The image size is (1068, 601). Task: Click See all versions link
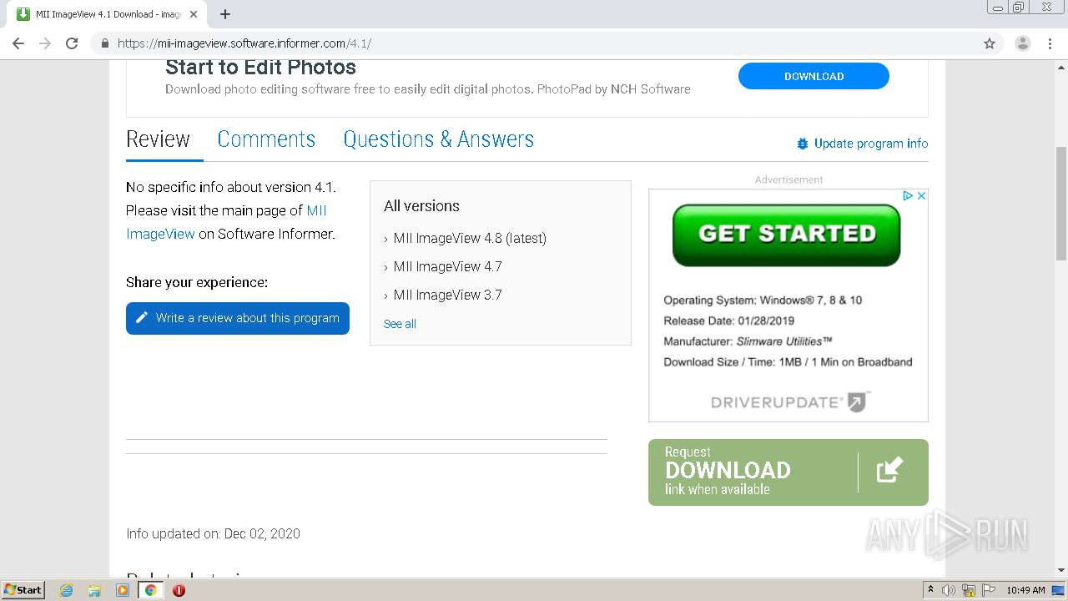pyautogui.click(x=400, y=324)
